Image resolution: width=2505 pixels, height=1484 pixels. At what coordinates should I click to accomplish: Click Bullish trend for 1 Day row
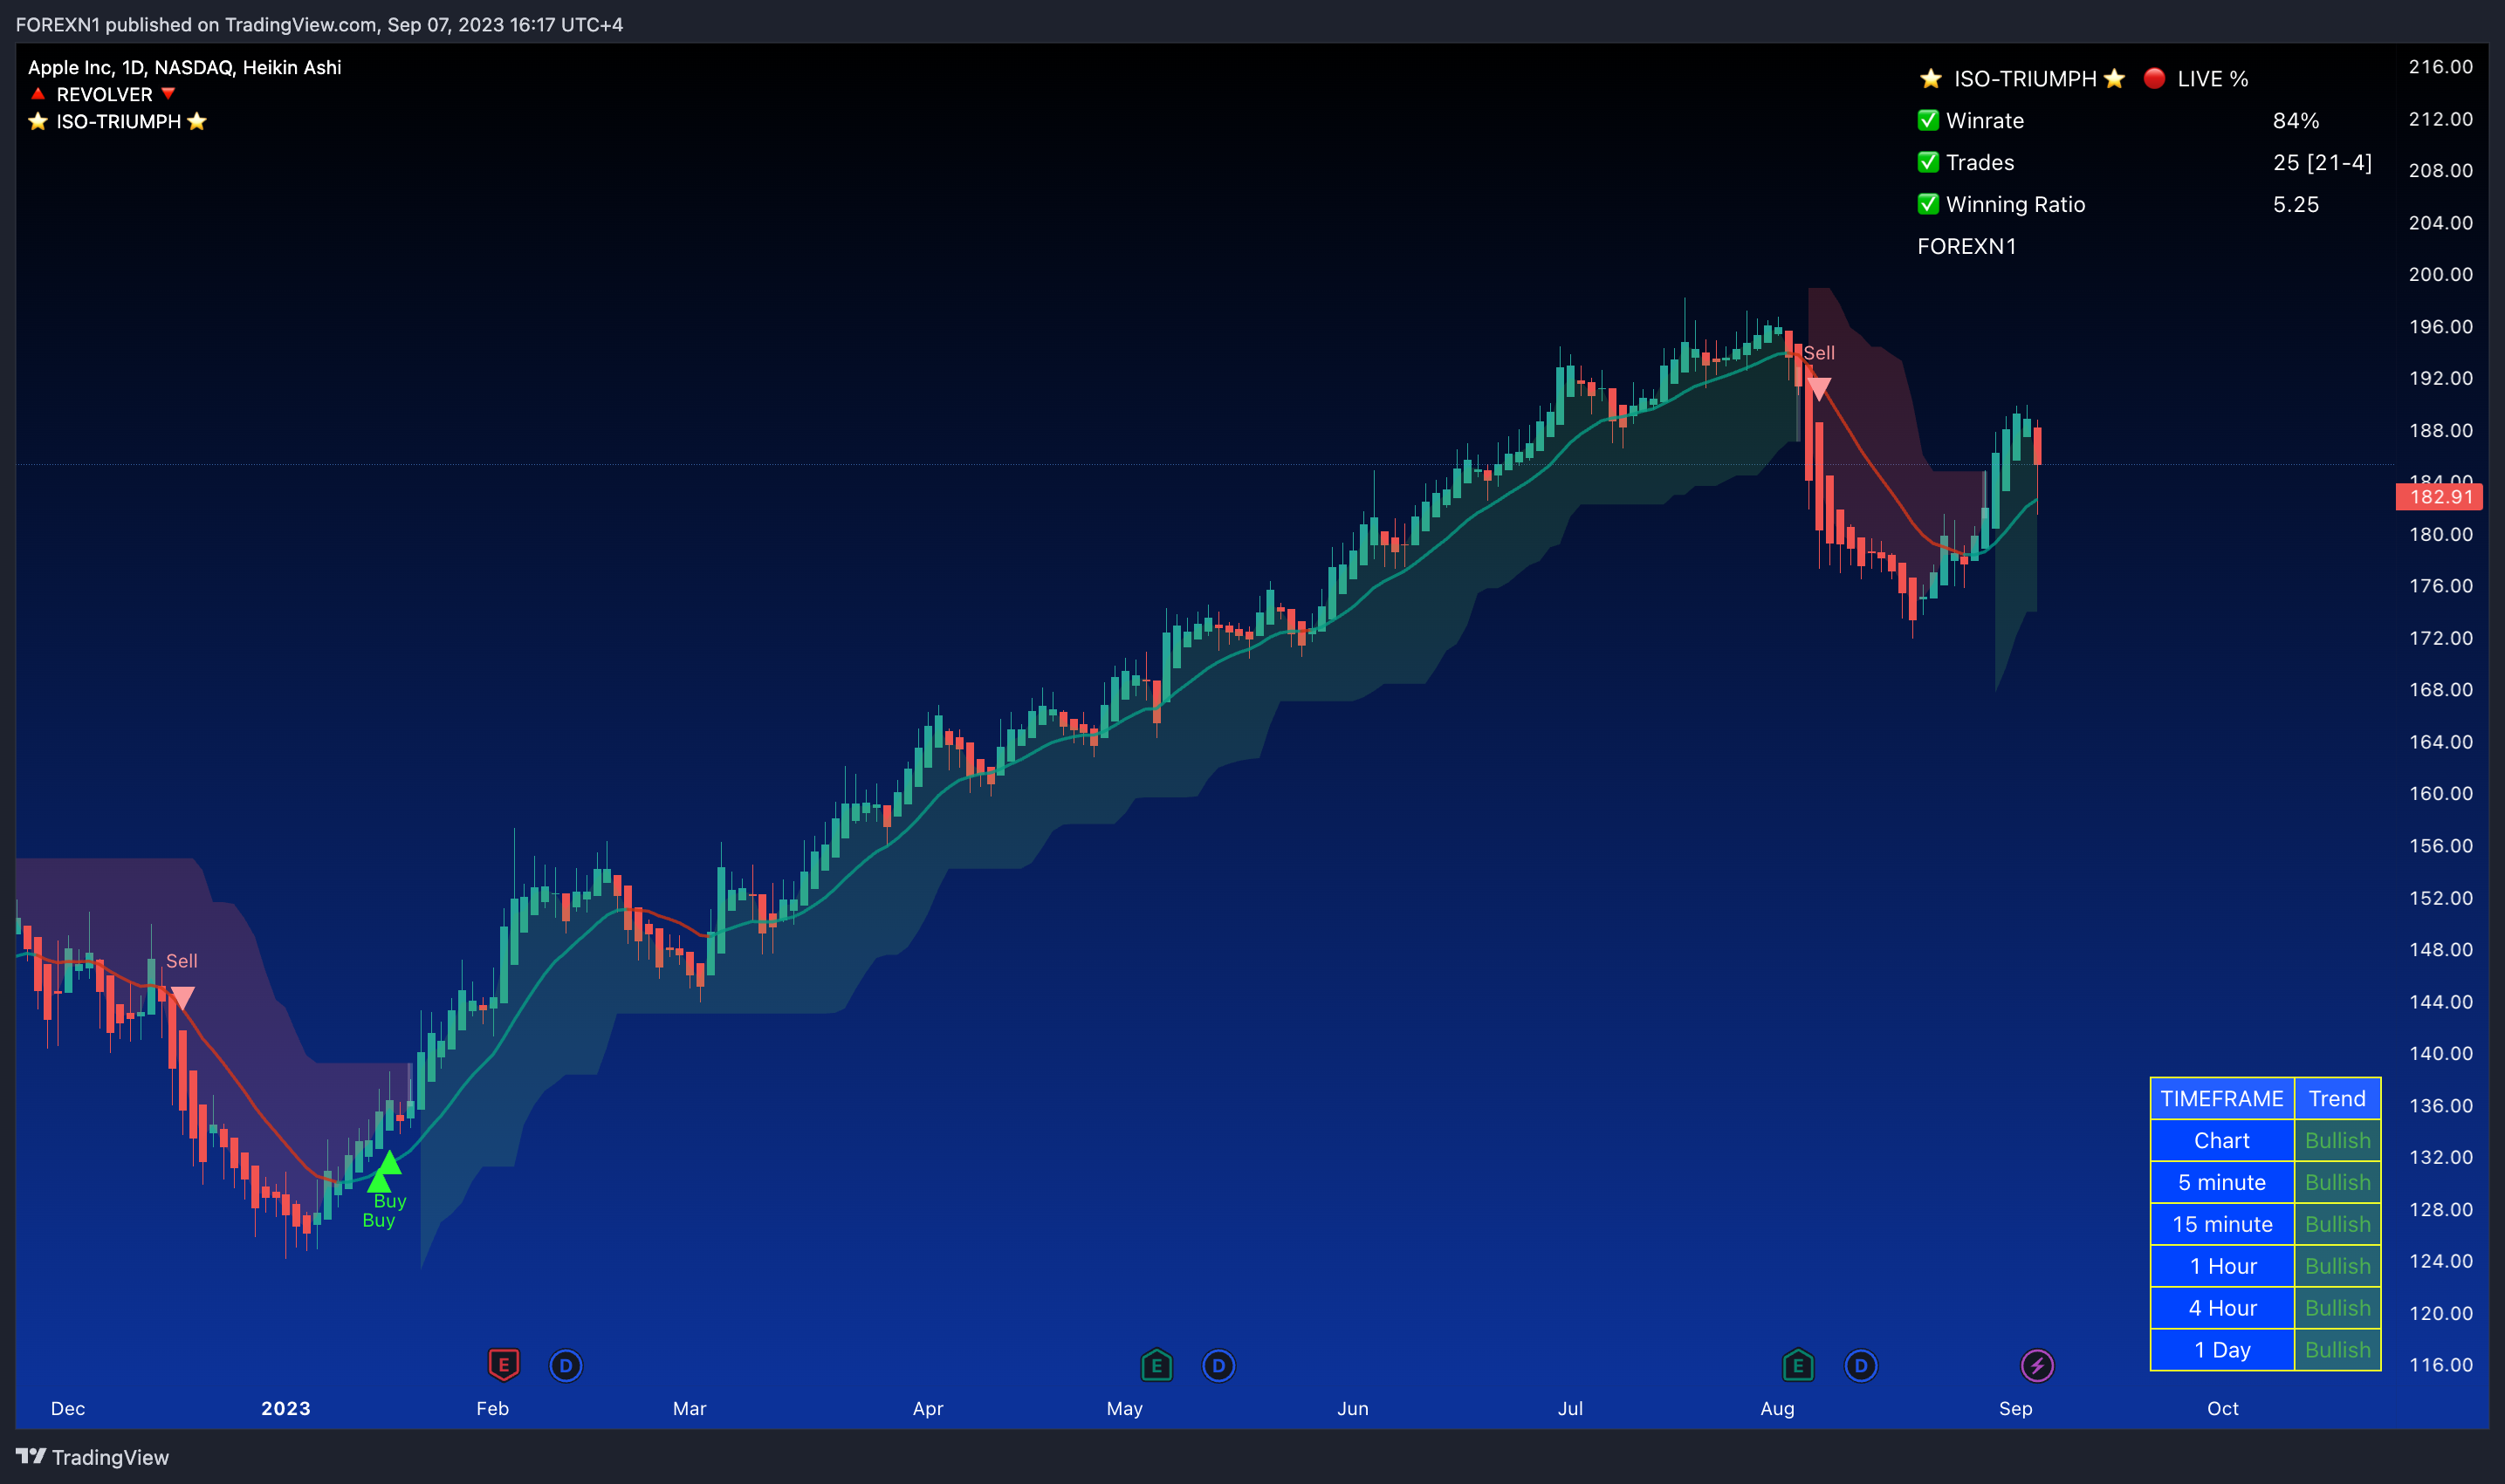coord(2337,1350)
